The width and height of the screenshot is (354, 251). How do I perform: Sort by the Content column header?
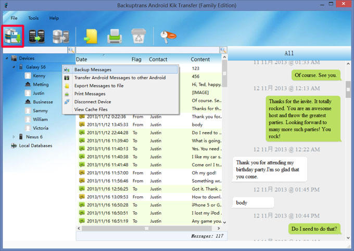pos(200,59)
